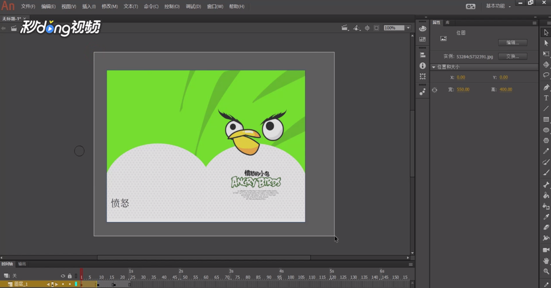This screenshot has width=551, height=288.
Task: Open the Transform panel icon
Action: [x=422, y=77]
